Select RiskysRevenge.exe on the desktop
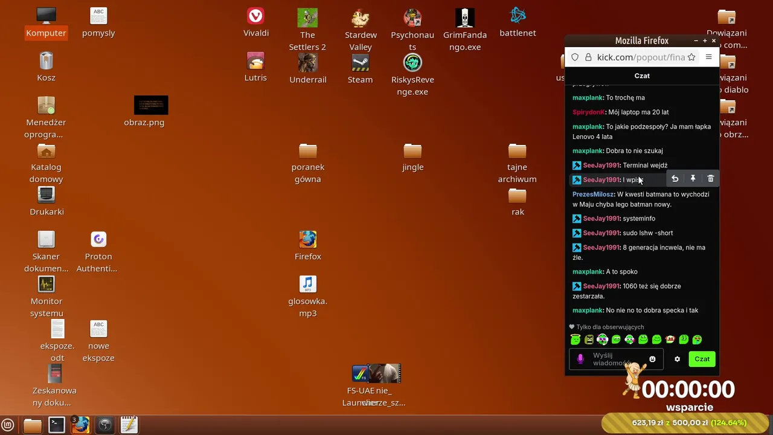 [x=412, y=74]
